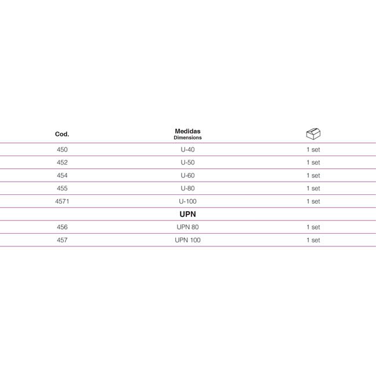The width and height of the screenshot is (376, 376).
Task: Click the U-60 dimension cell
Action: click(x=188, y=175)
